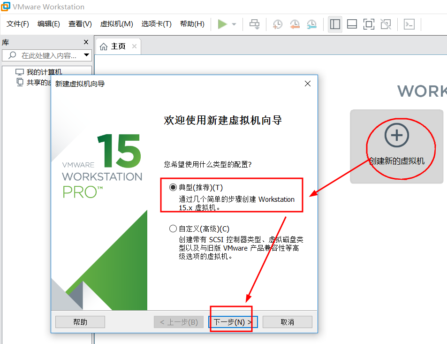Click the 帮助 button in wizard
Viewport: 447px width, 344px height.
(80, 322)
